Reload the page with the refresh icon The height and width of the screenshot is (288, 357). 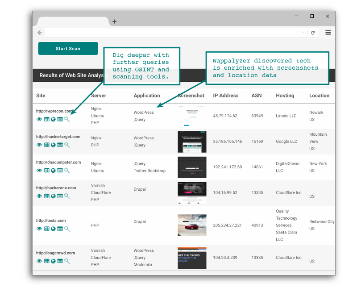313,33
